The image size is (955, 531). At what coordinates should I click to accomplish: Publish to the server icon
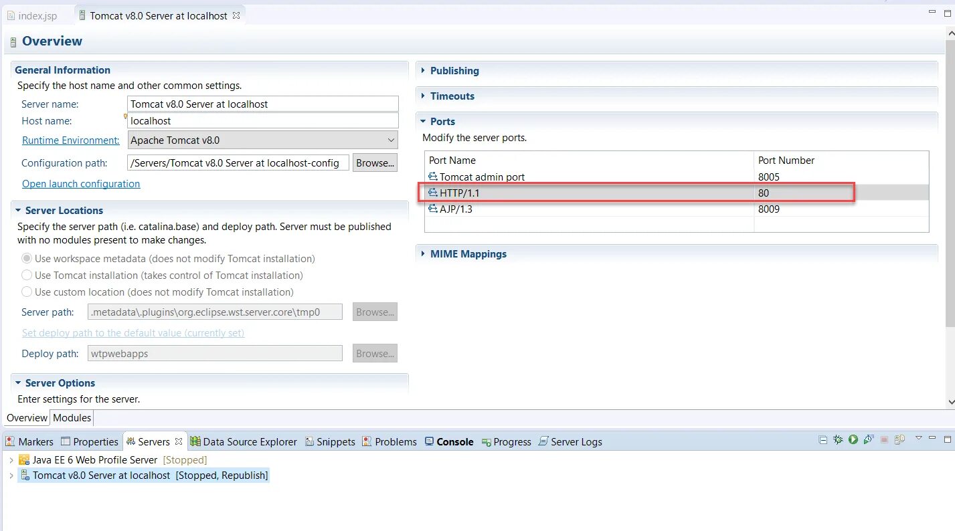[x=899, y=439]
